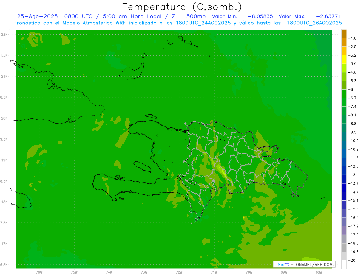
Task: Click the 69W longitude label
Action: [x=284, y=272]
